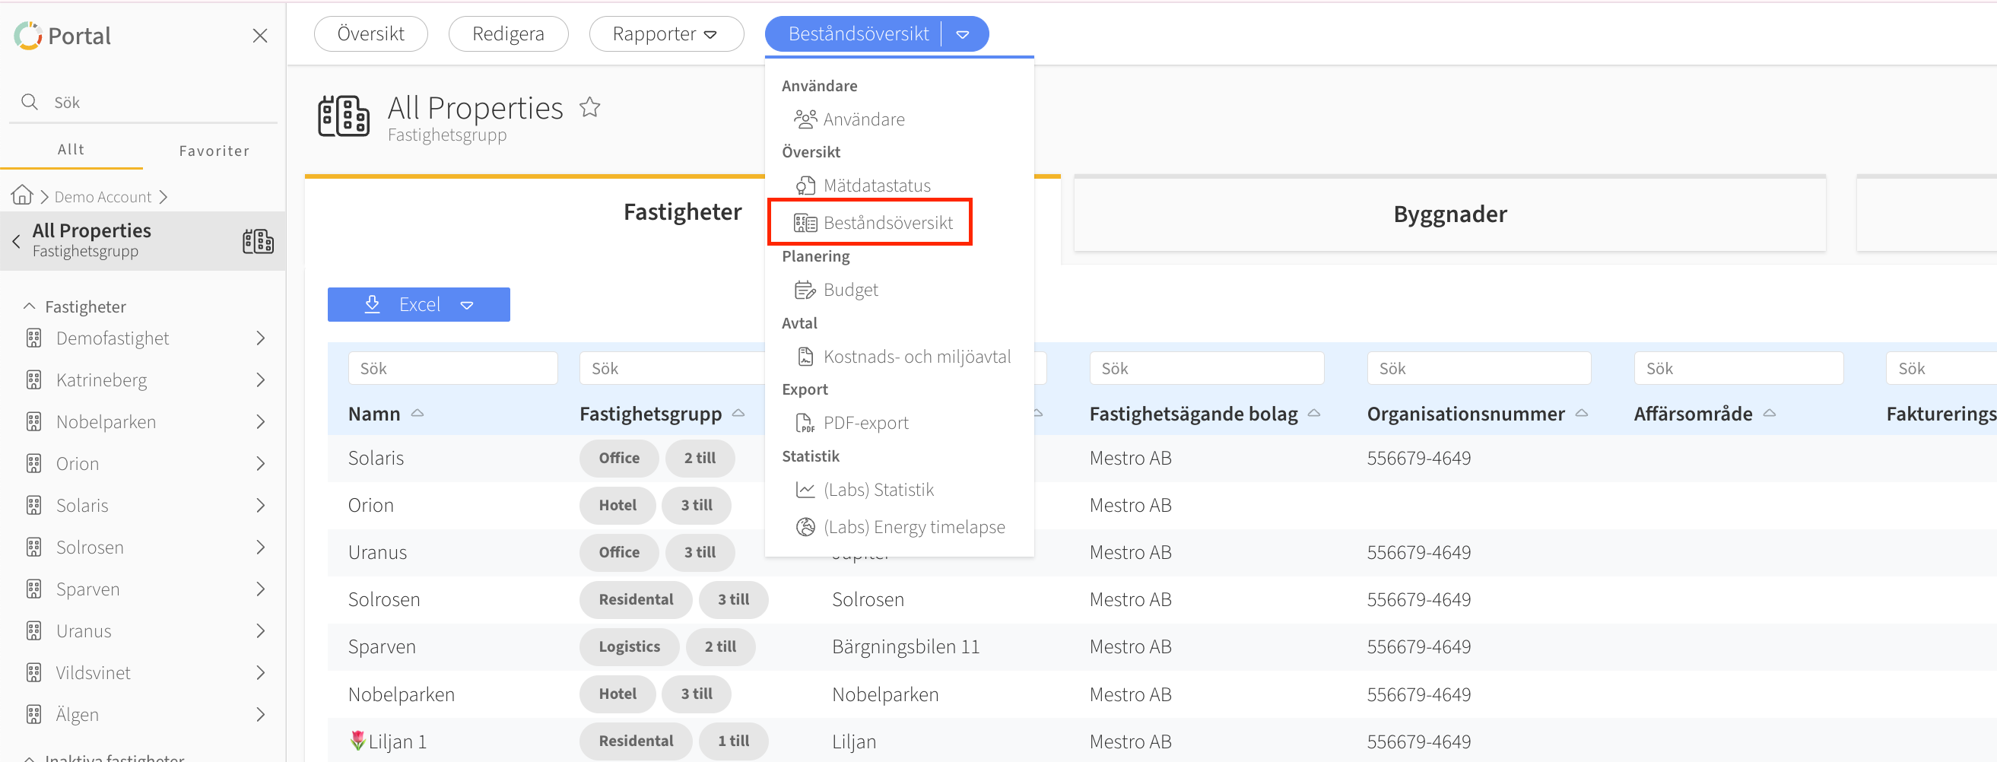Expand the Katrineberg property chevron
1997x762 pixels.
(261, 379)
